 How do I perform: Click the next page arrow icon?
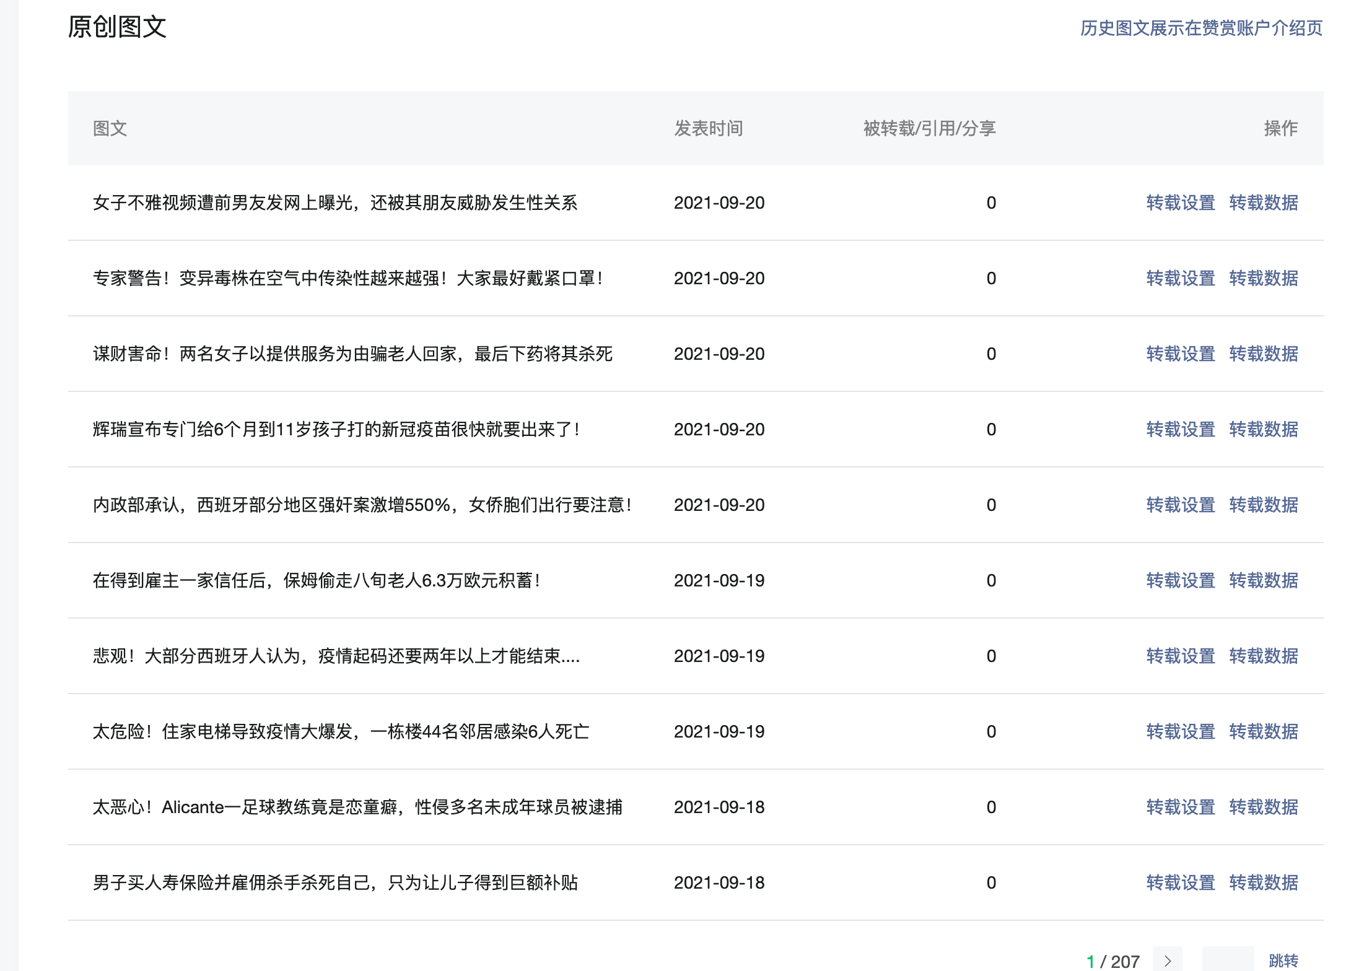coord(1168,960)
